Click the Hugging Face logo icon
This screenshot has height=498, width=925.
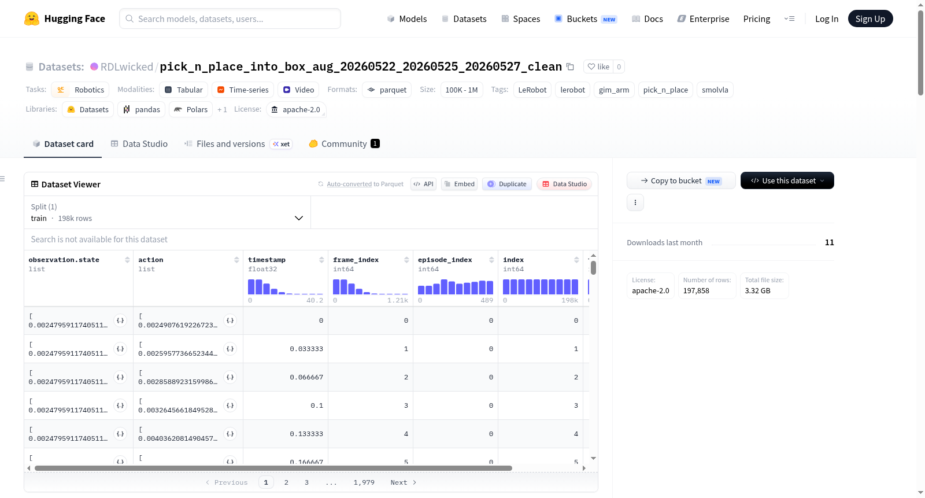click(32, 19)
